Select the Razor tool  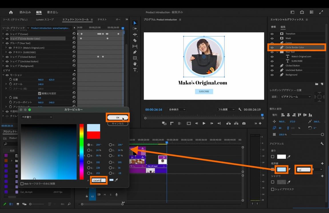135,40
